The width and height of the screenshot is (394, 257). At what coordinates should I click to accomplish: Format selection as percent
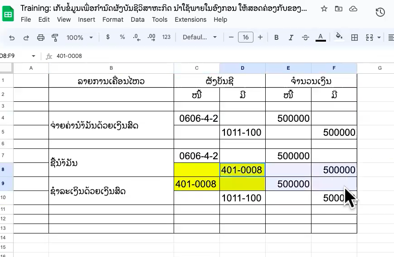tap(122, 37)
